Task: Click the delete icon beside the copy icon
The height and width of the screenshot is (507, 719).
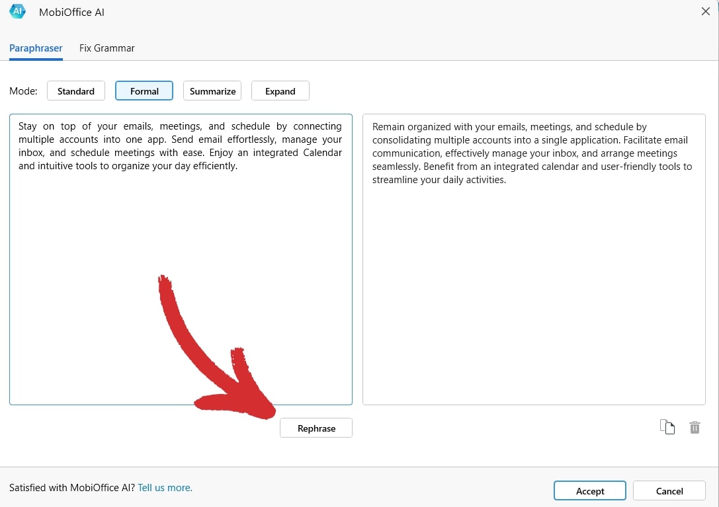Action: (695, 427)
